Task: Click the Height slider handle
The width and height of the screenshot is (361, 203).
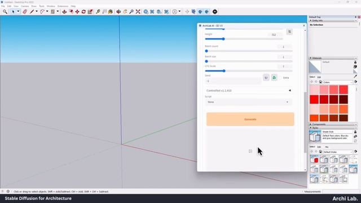Action: click(x=223, y=39)
